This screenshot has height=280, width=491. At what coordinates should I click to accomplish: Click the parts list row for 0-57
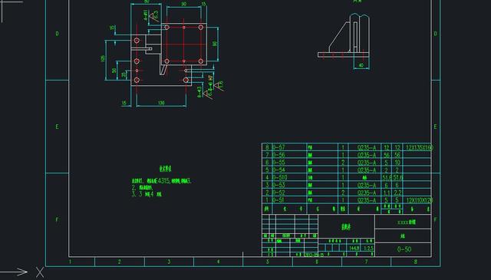(347, 147)
